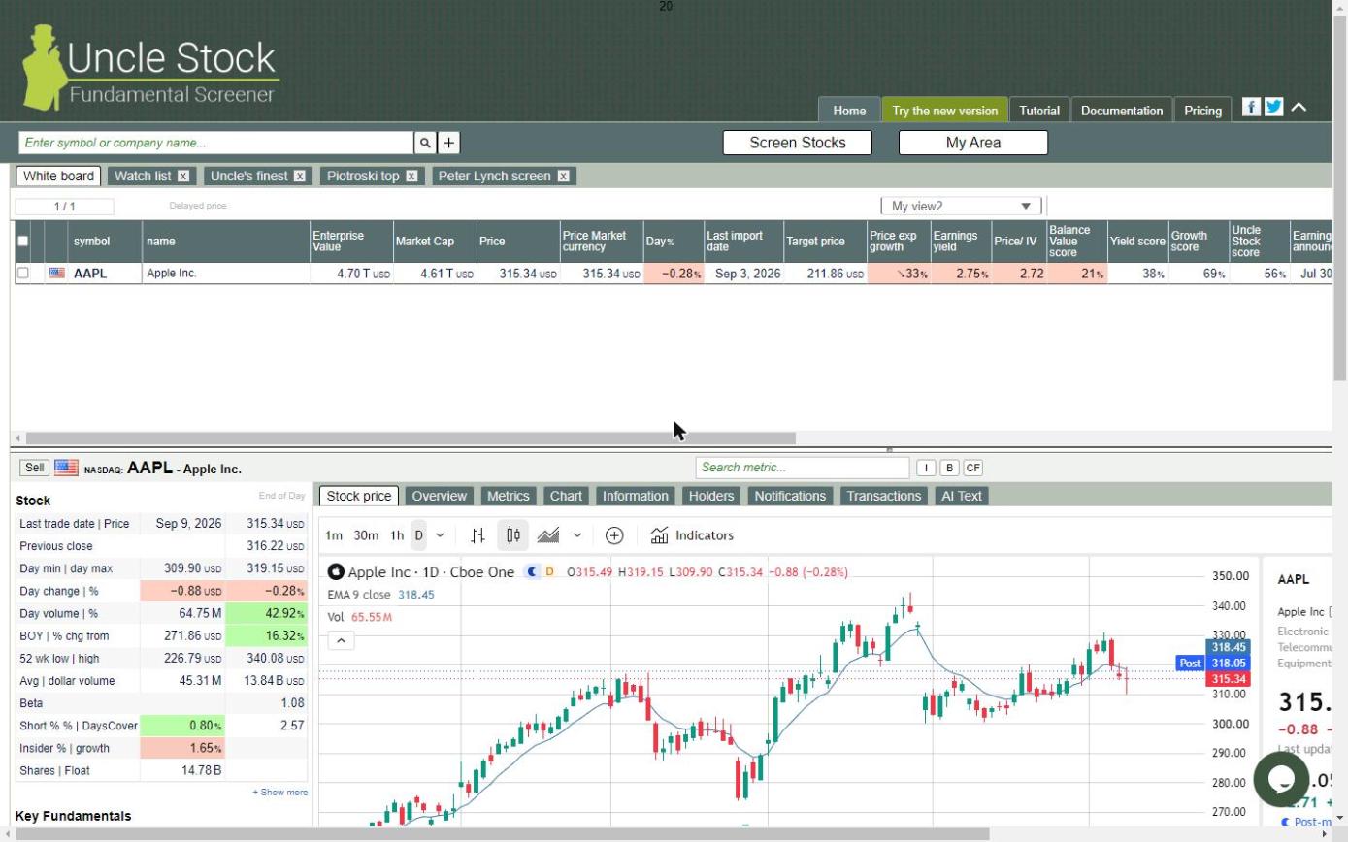
Task: Select candlestick chart style icon
Action: 513,535
